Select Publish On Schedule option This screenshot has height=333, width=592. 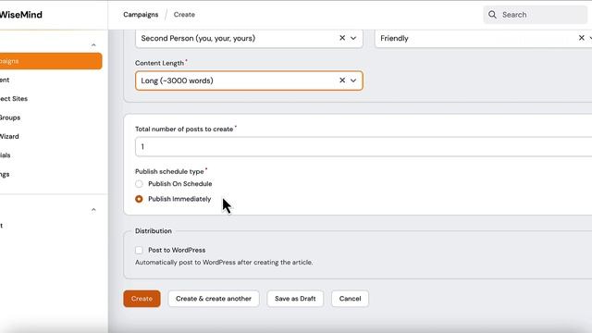tap(139, 184)
